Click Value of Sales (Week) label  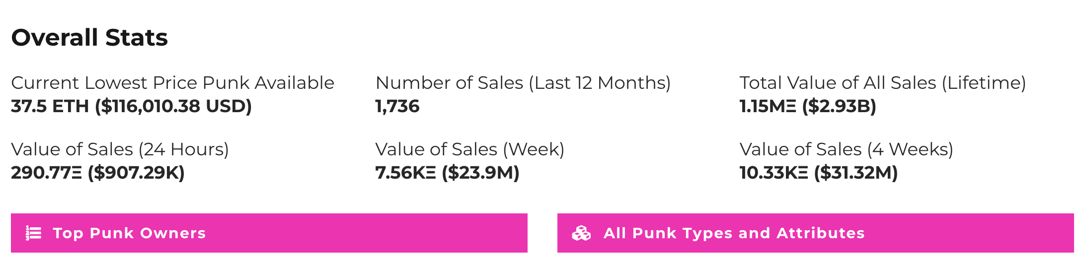pos(470,149)
